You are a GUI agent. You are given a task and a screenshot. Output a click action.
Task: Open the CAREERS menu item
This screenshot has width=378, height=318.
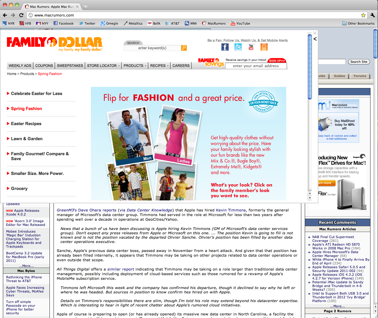coord(181,66)
